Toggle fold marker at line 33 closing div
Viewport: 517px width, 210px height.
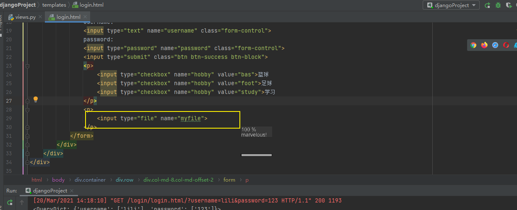[x=27, y=154]
